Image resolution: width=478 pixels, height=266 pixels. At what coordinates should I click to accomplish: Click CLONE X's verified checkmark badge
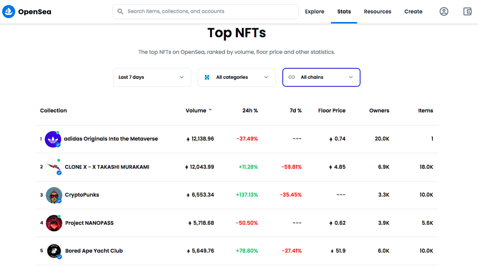[58, 173]
